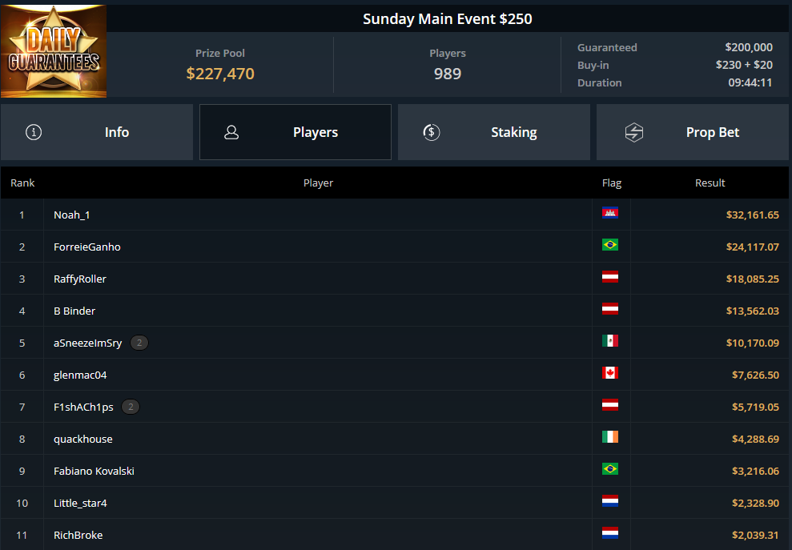This screenshot has height=550, width=792.
Task: Open the Staking tab
Action: [494, 132]
